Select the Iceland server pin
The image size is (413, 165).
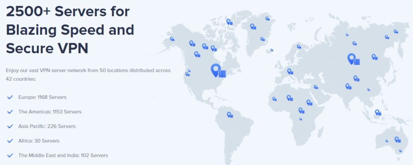[272, 50]
